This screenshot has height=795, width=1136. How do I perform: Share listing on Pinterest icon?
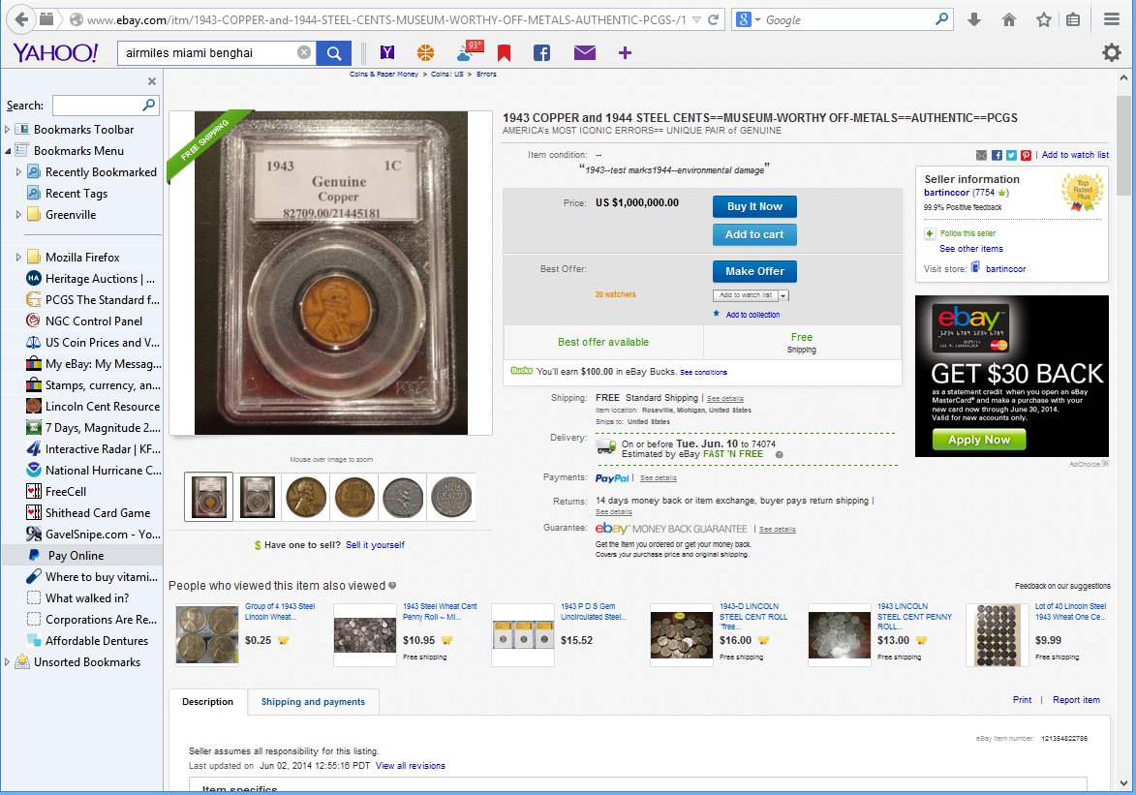pyautogui.click(x=1026, y=155)
